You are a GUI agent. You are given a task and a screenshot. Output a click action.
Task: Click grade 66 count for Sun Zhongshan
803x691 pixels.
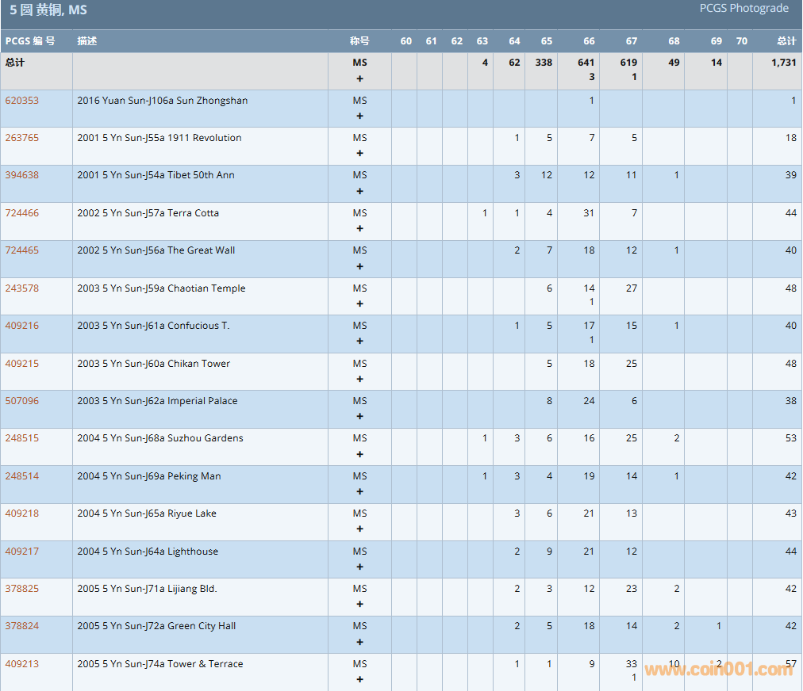click(591, 101)
